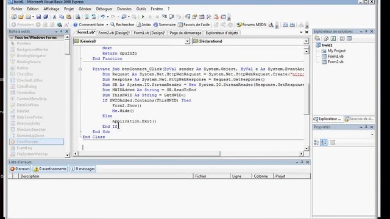The height and width of the screenshot is (219, 390).
Task: Undo the last action with the toolbar arrow
Action: (x=102, y=16)
